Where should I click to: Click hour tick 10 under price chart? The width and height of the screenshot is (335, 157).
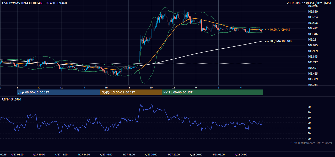coord(39,87)
